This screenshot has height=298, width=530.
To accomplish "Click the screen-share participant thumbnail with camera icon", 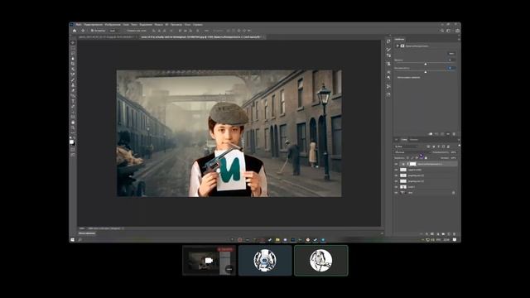I will point(209,260).
